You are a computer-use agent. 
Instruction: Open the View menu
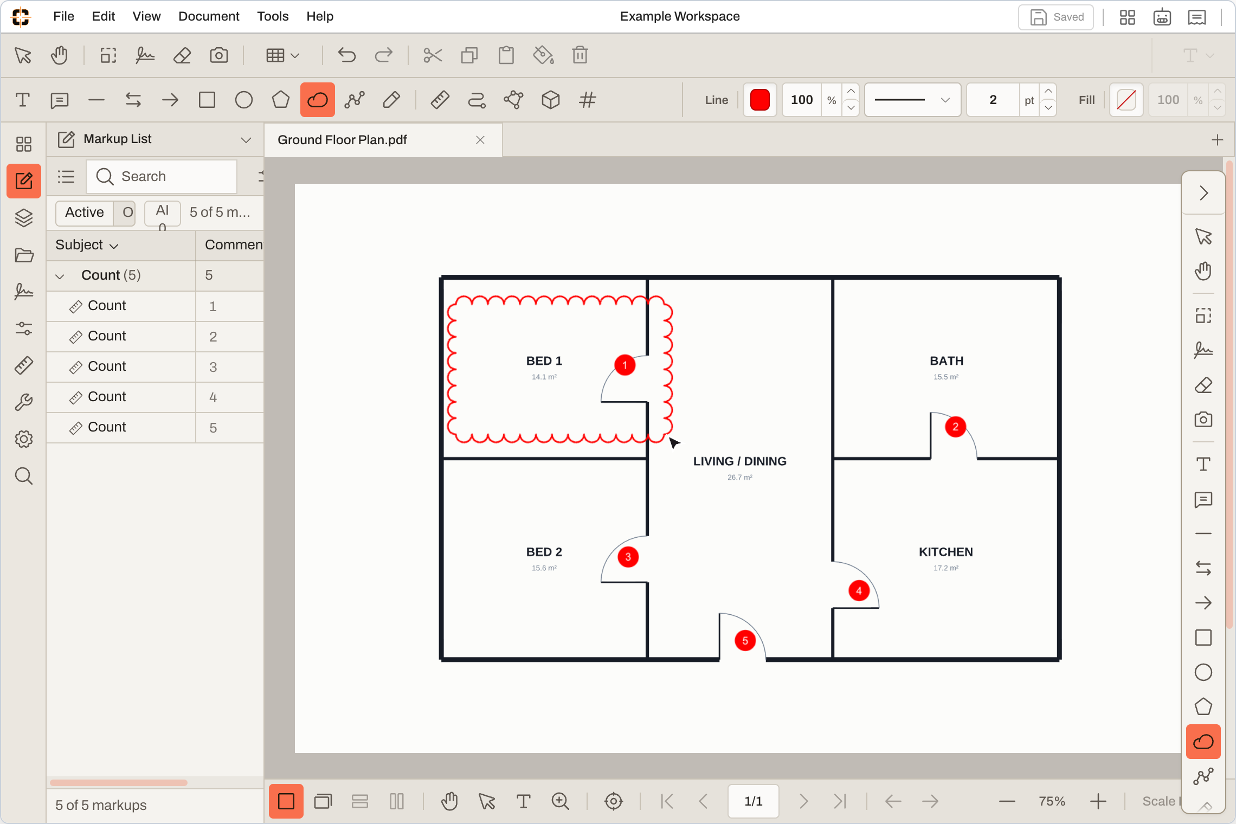146,16
